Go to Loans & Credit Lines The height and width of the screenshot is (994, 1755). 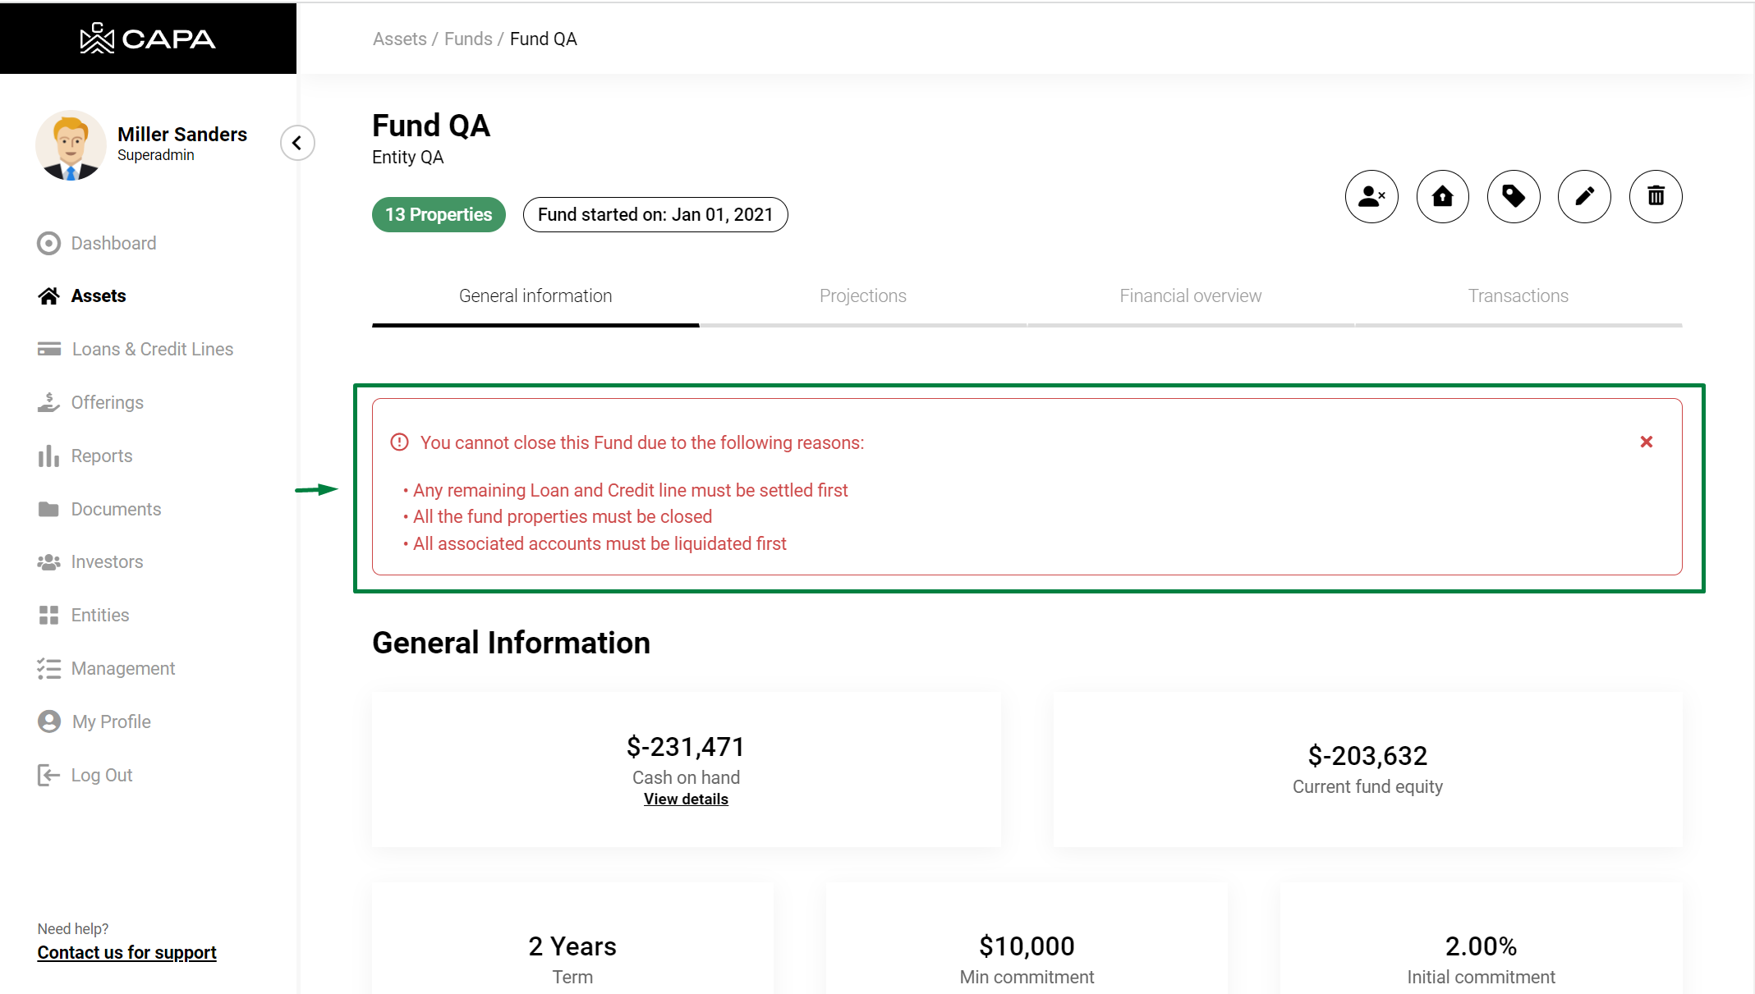pyautogui.click(x=152, y=350)
